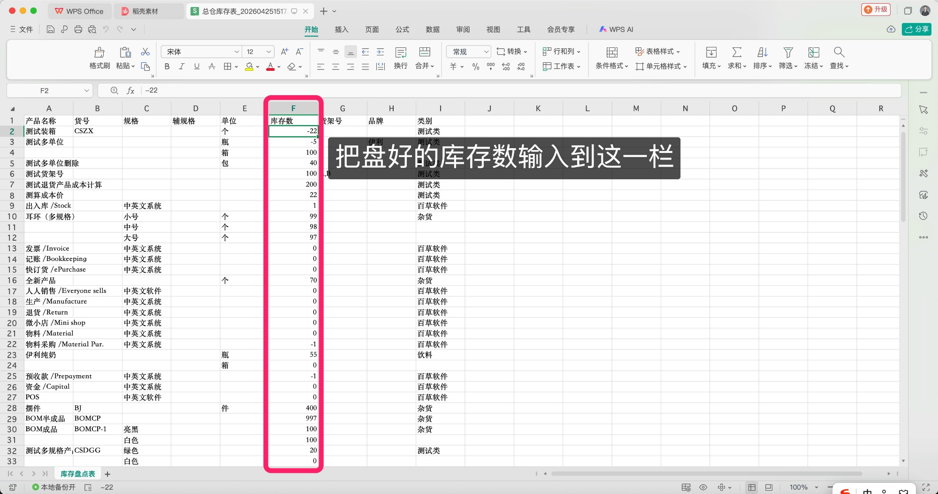Switch to page layout view in status bar
Viewport: 938px width, 494px height.
click(x=769, y=487)
